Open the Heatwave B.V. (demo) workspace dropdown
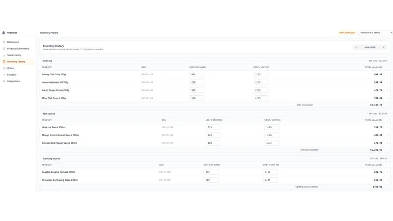The width and height of the screenshot is (393, 221). tap(375, 33)
